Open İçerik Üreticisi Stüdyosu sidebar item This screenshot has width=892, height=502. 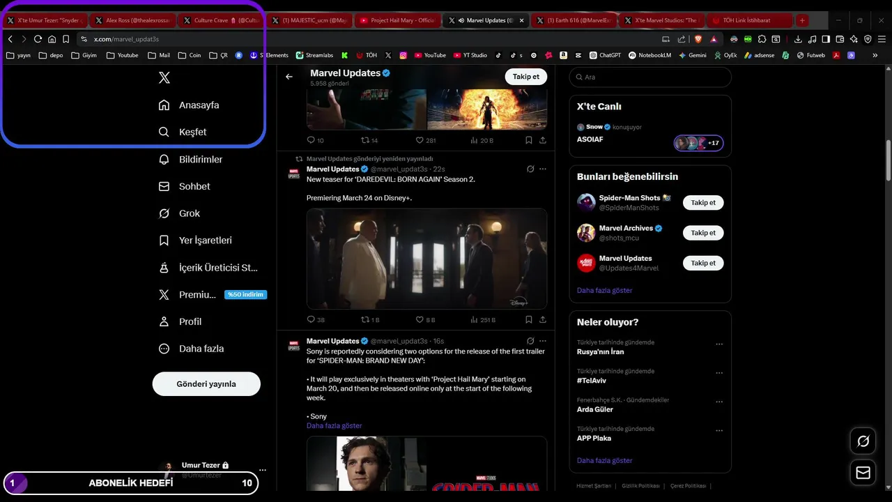[x=208, y=268]
